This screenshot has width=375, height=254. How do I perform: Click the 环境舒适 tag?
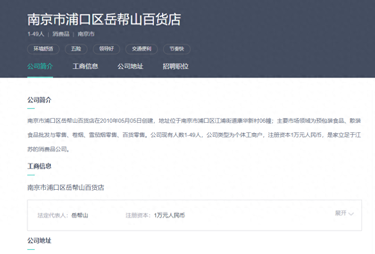tap(43, 49)
